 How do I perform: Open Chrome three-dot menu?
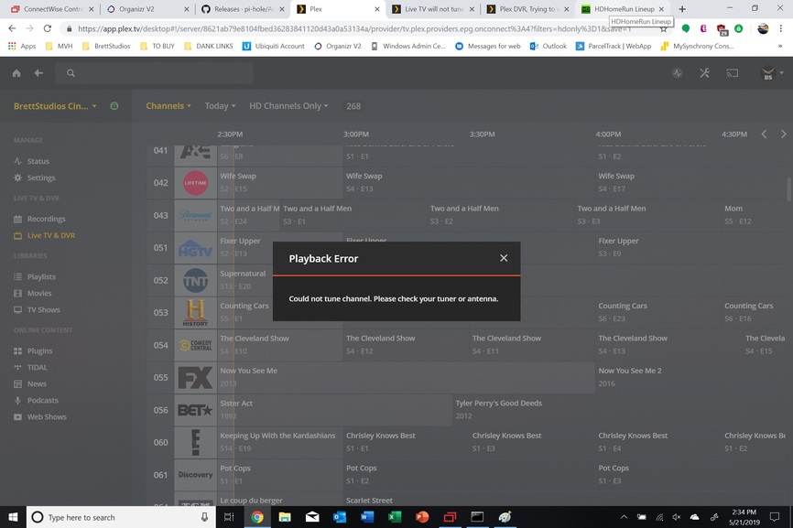781,28
